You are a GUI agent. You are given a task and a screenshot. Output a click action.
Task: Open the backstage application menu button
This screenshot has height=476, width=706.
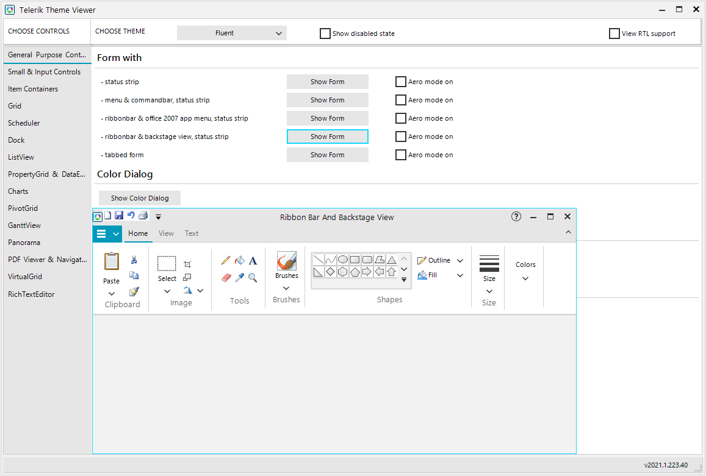pos(107,233)
